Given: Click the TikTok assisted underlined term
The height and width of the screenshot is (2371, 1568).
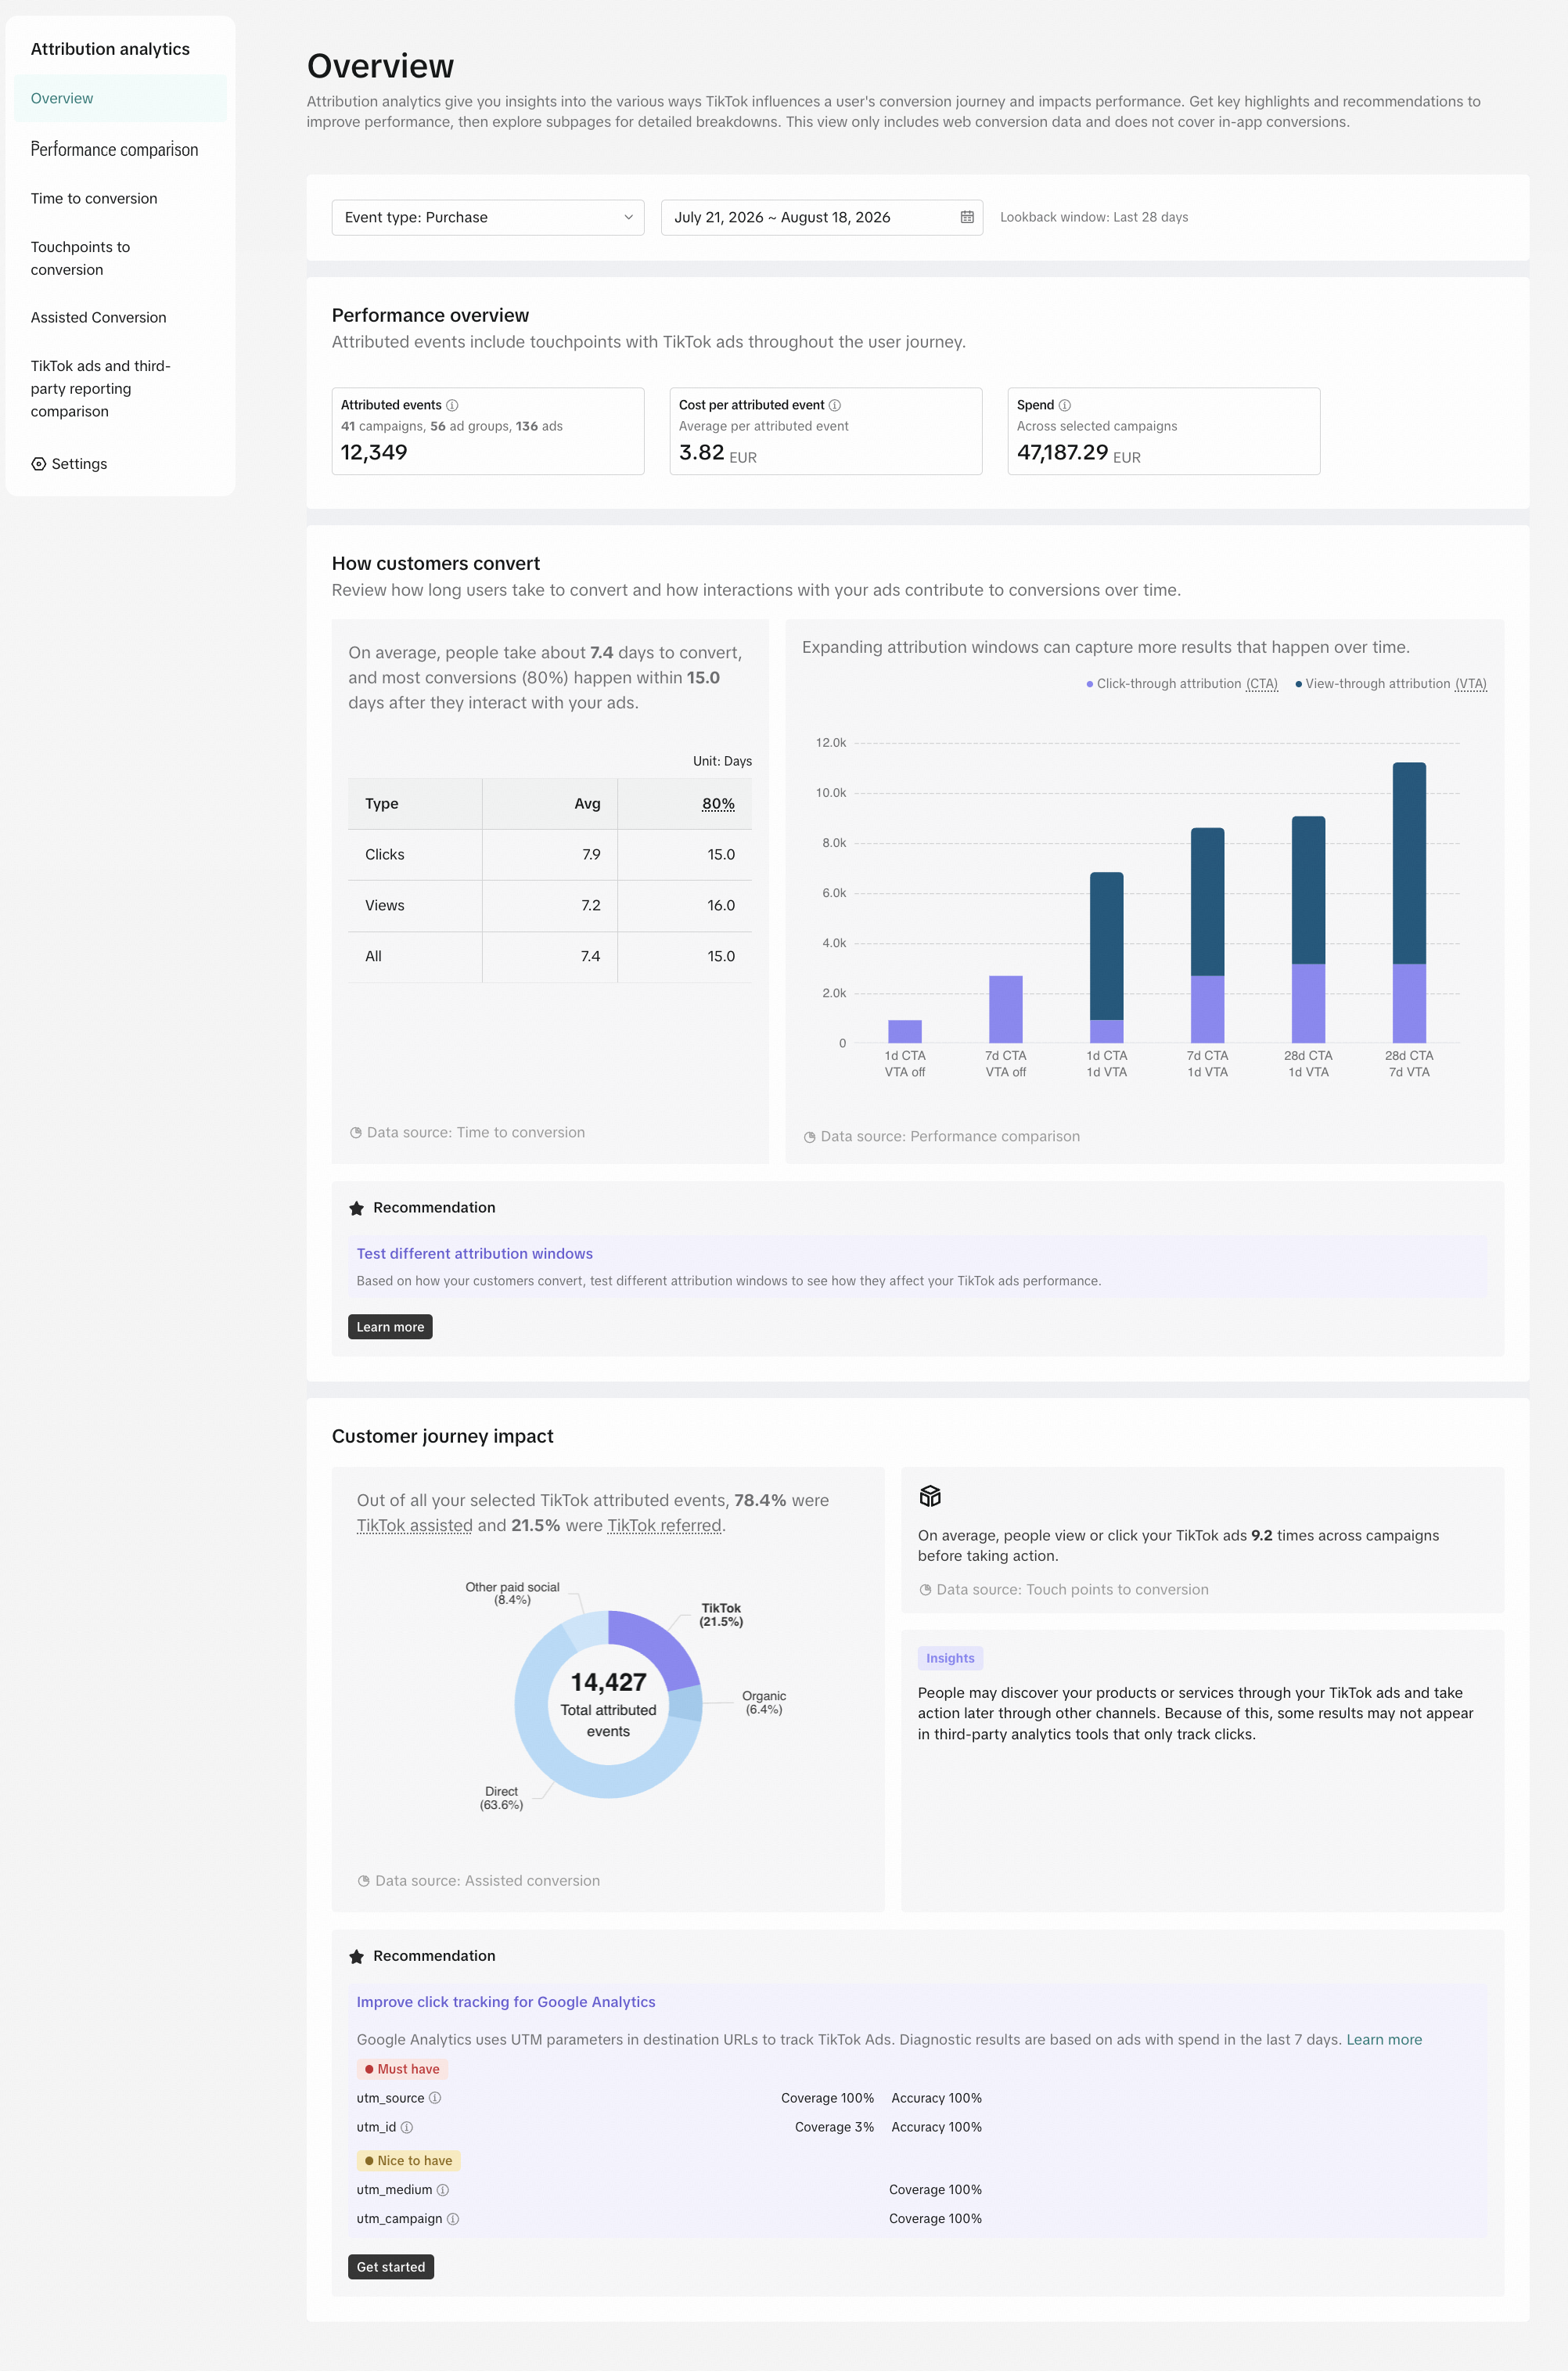Looking at the screenshot, I should click(415, 1526).
